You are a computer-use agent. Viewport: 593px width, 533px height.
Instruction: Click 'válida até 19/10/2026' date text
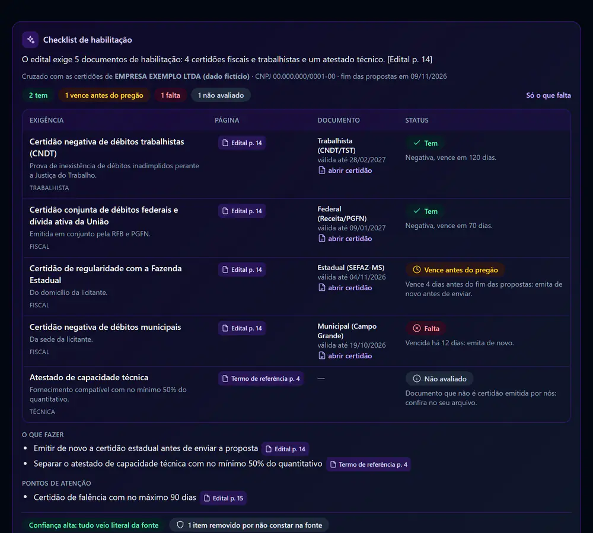pyautogui.click(x=351, y=345)
